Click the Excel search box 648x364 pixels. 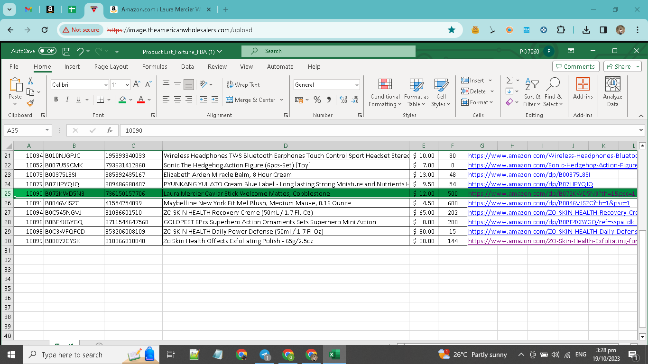click(x=328, y=51)
